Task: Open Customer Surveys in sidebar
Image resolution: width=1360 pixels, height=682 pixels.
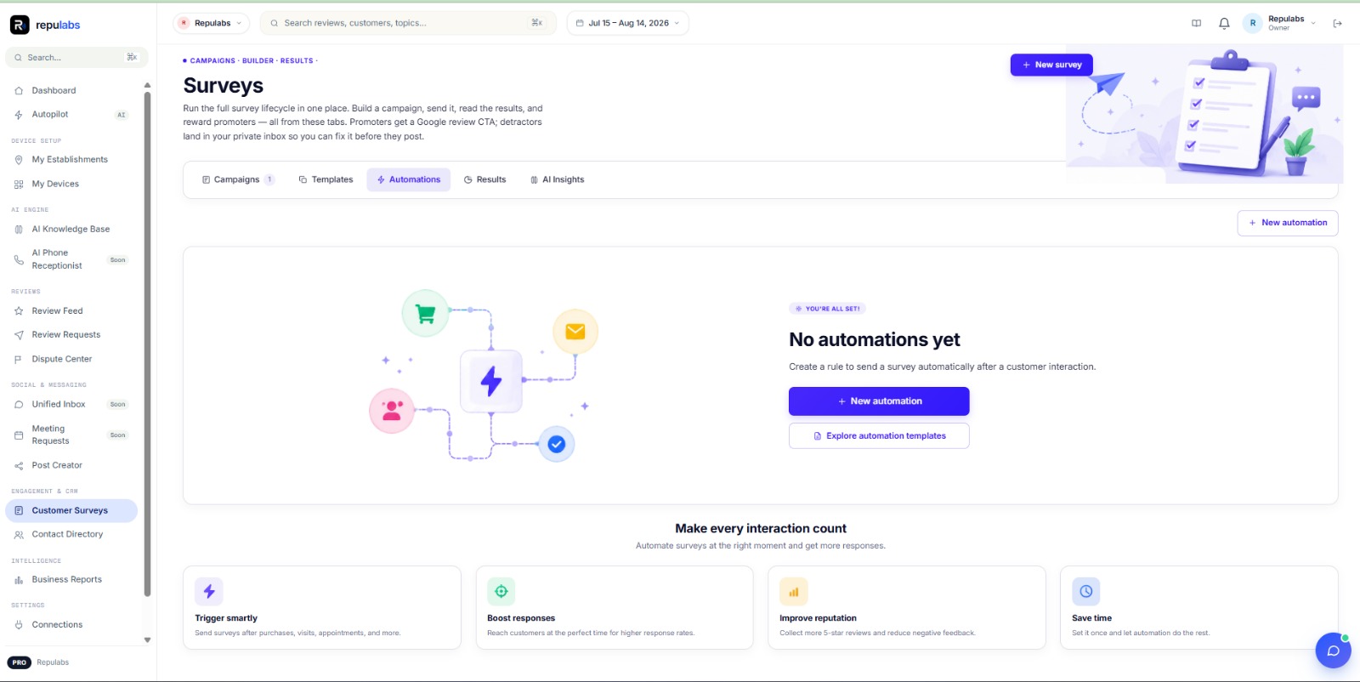Action: [x=71, y=510]
